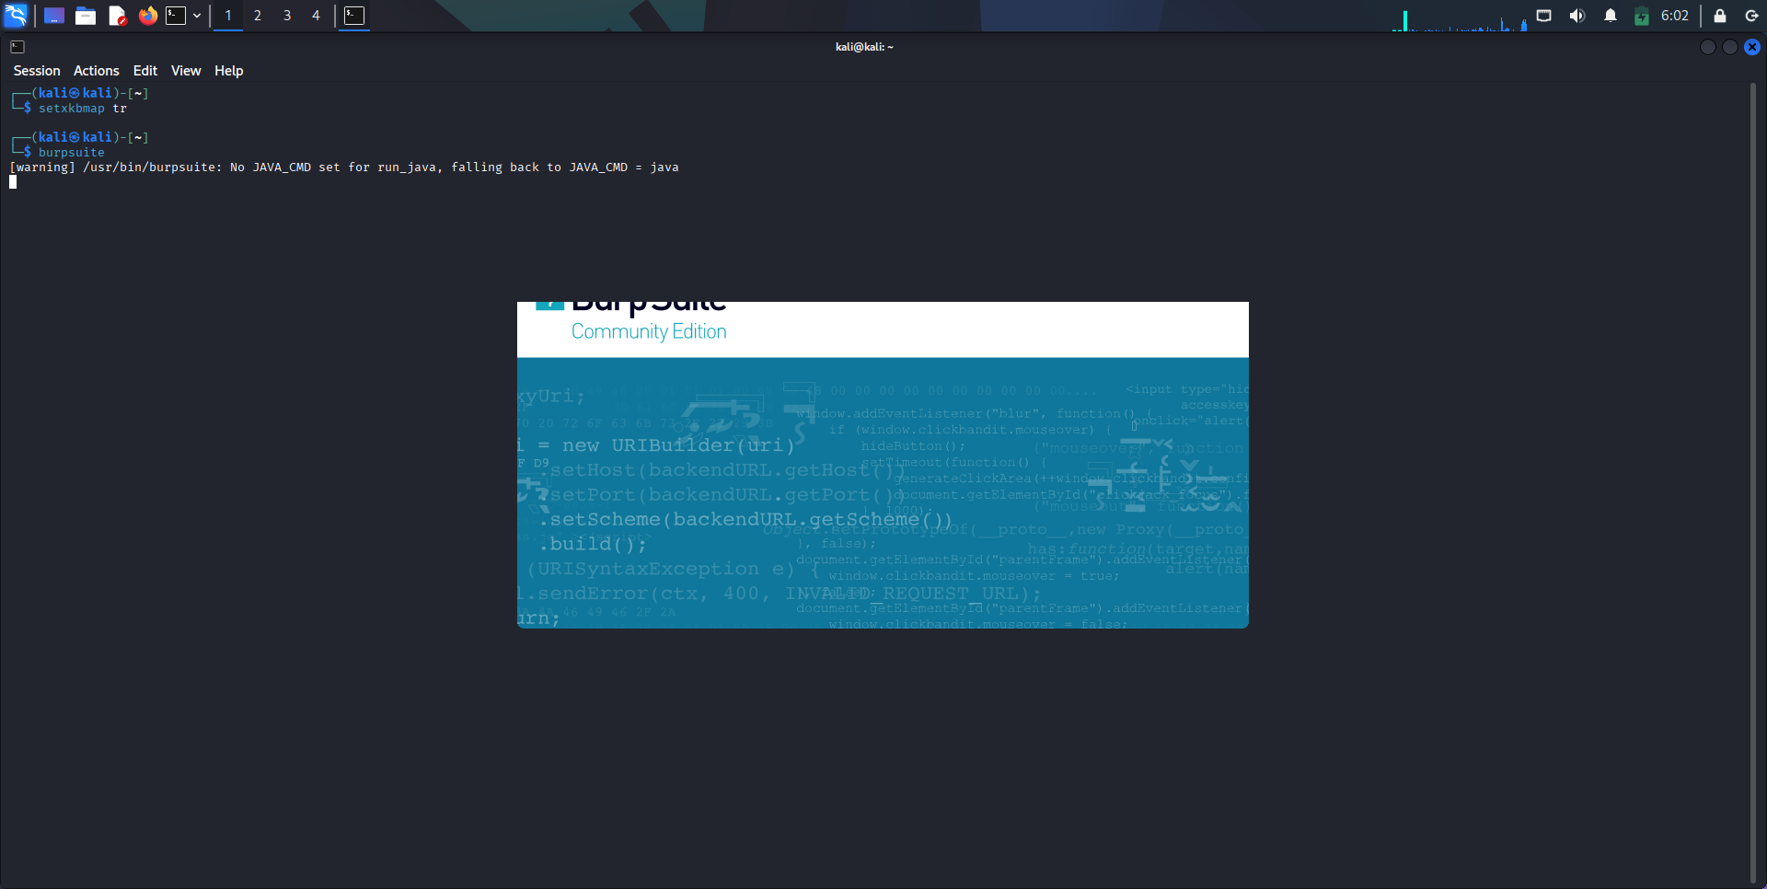Open the Session menu
This screenshot has height=889, width=1767.
(37, 71)
